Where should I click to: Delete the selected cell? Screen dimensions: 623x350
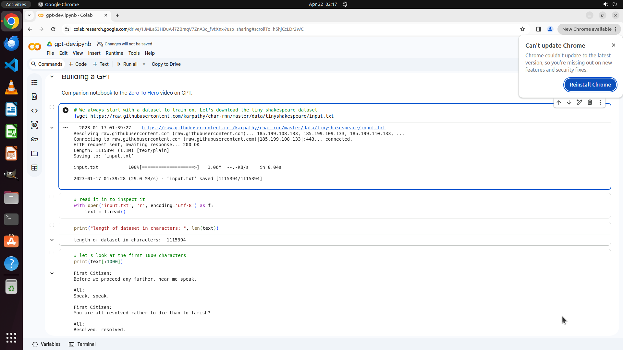590,102
